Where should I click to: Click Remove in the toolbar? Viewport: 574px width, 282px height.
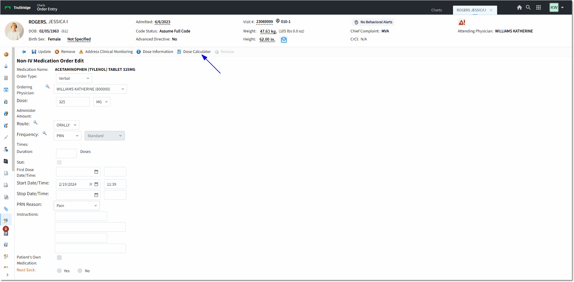click(65, 52)
